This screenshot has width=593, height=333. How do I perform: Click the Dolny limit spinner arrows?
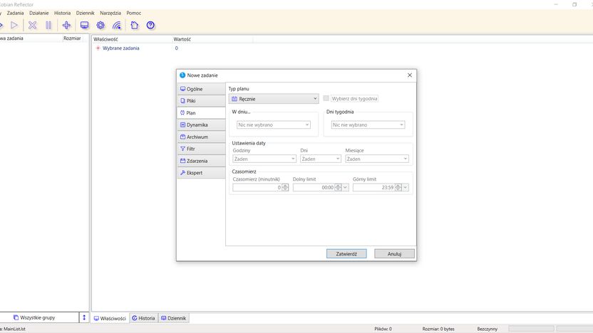(x=338, y=188)
